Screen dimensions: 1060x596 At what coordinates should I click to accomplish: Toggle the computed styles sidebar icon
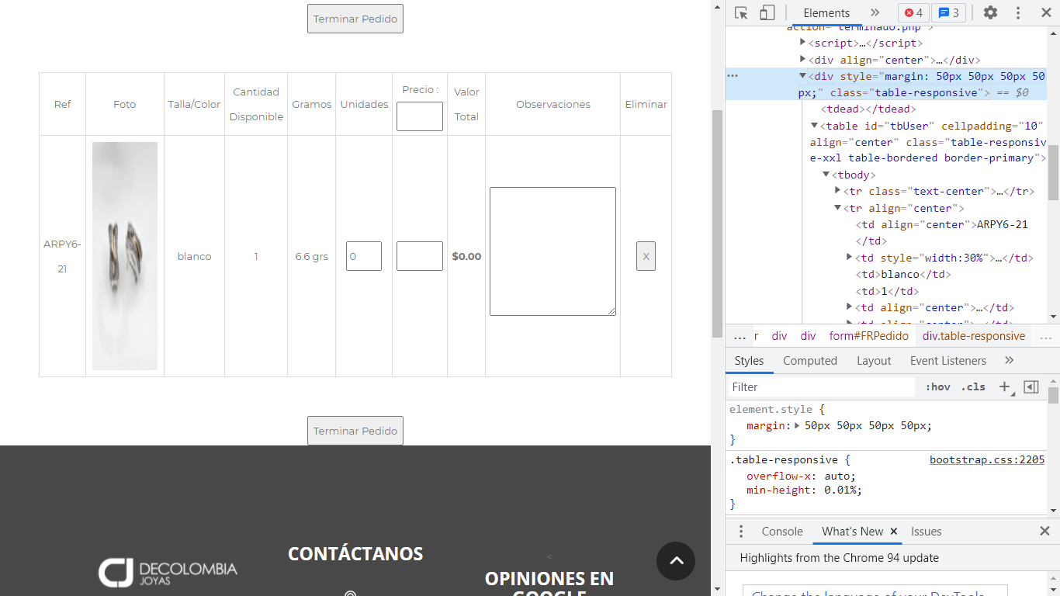coord(1031,386)
